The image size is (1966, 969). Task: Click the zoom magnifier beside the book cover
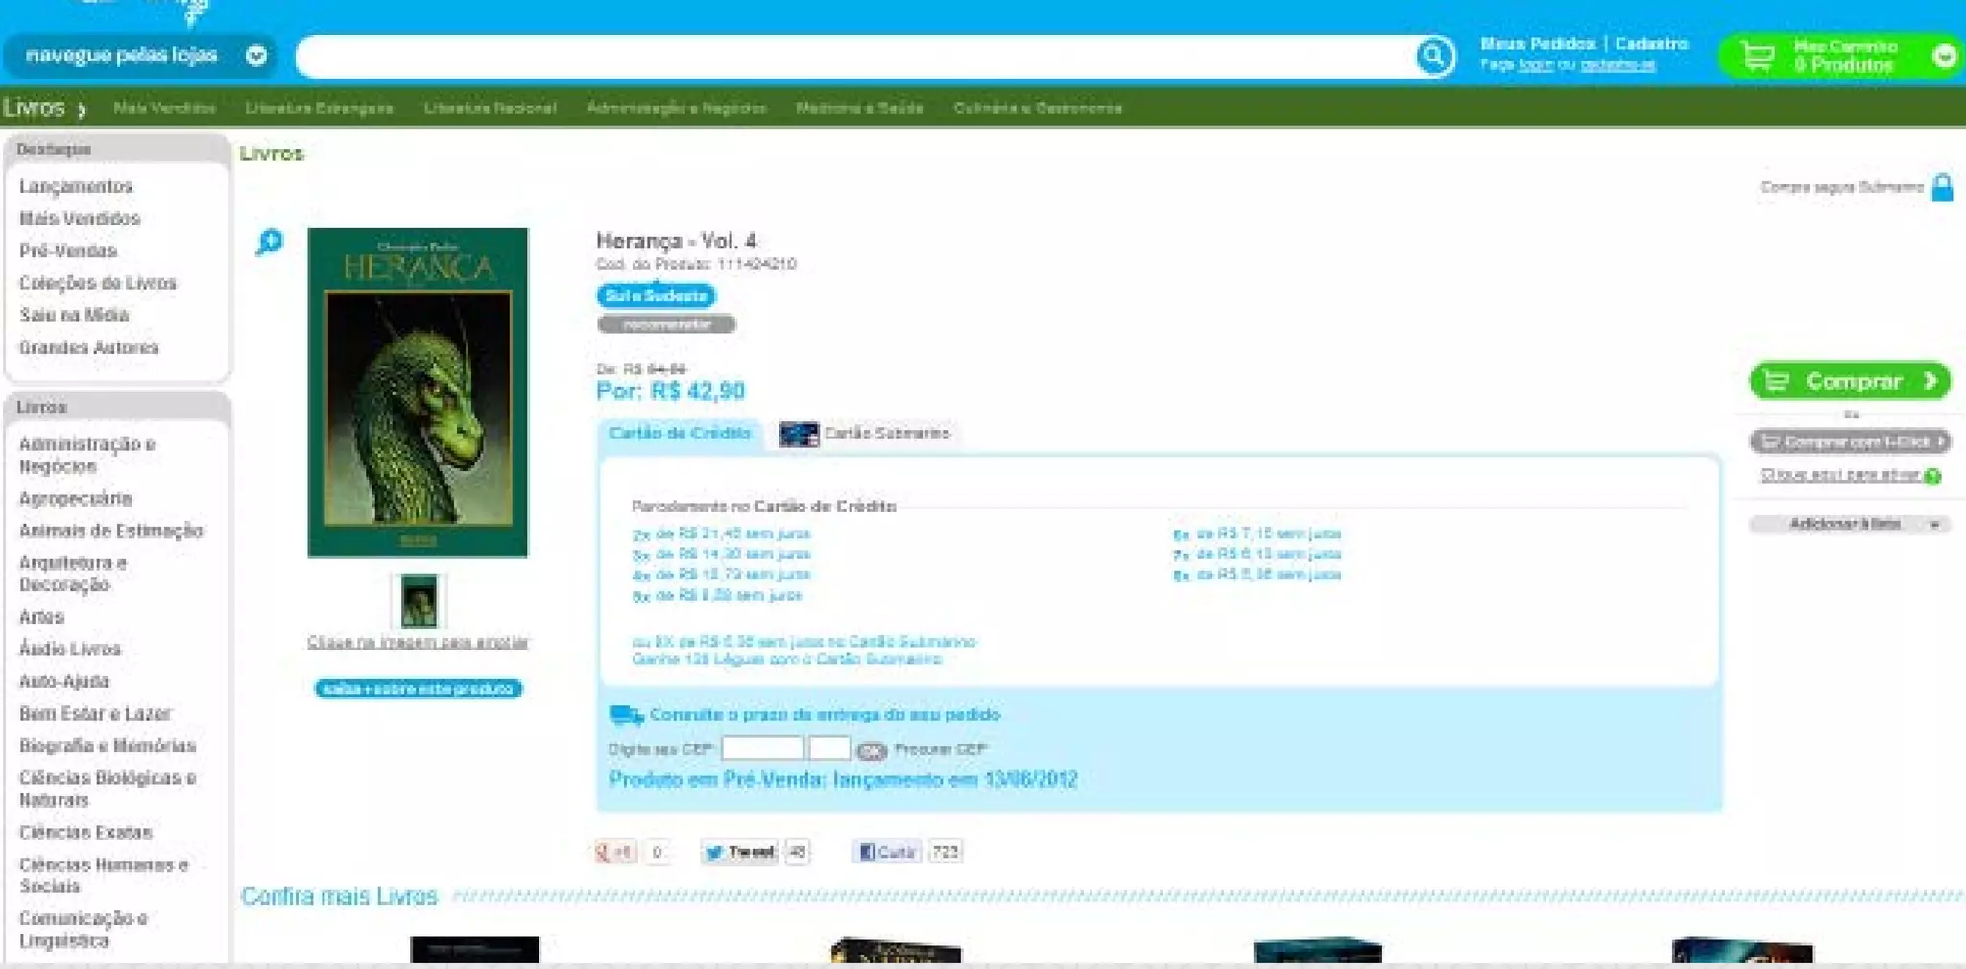[x=270, y=242]
